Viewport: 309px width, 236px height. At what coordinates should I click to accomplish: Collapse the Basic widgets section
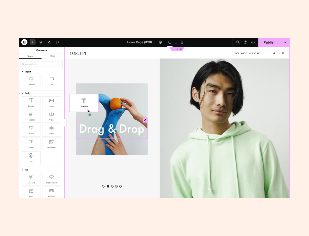click(x=23, y=93)
